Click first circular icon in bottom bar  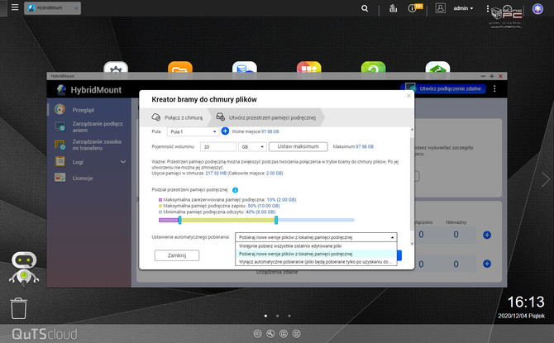coord(257,333)
